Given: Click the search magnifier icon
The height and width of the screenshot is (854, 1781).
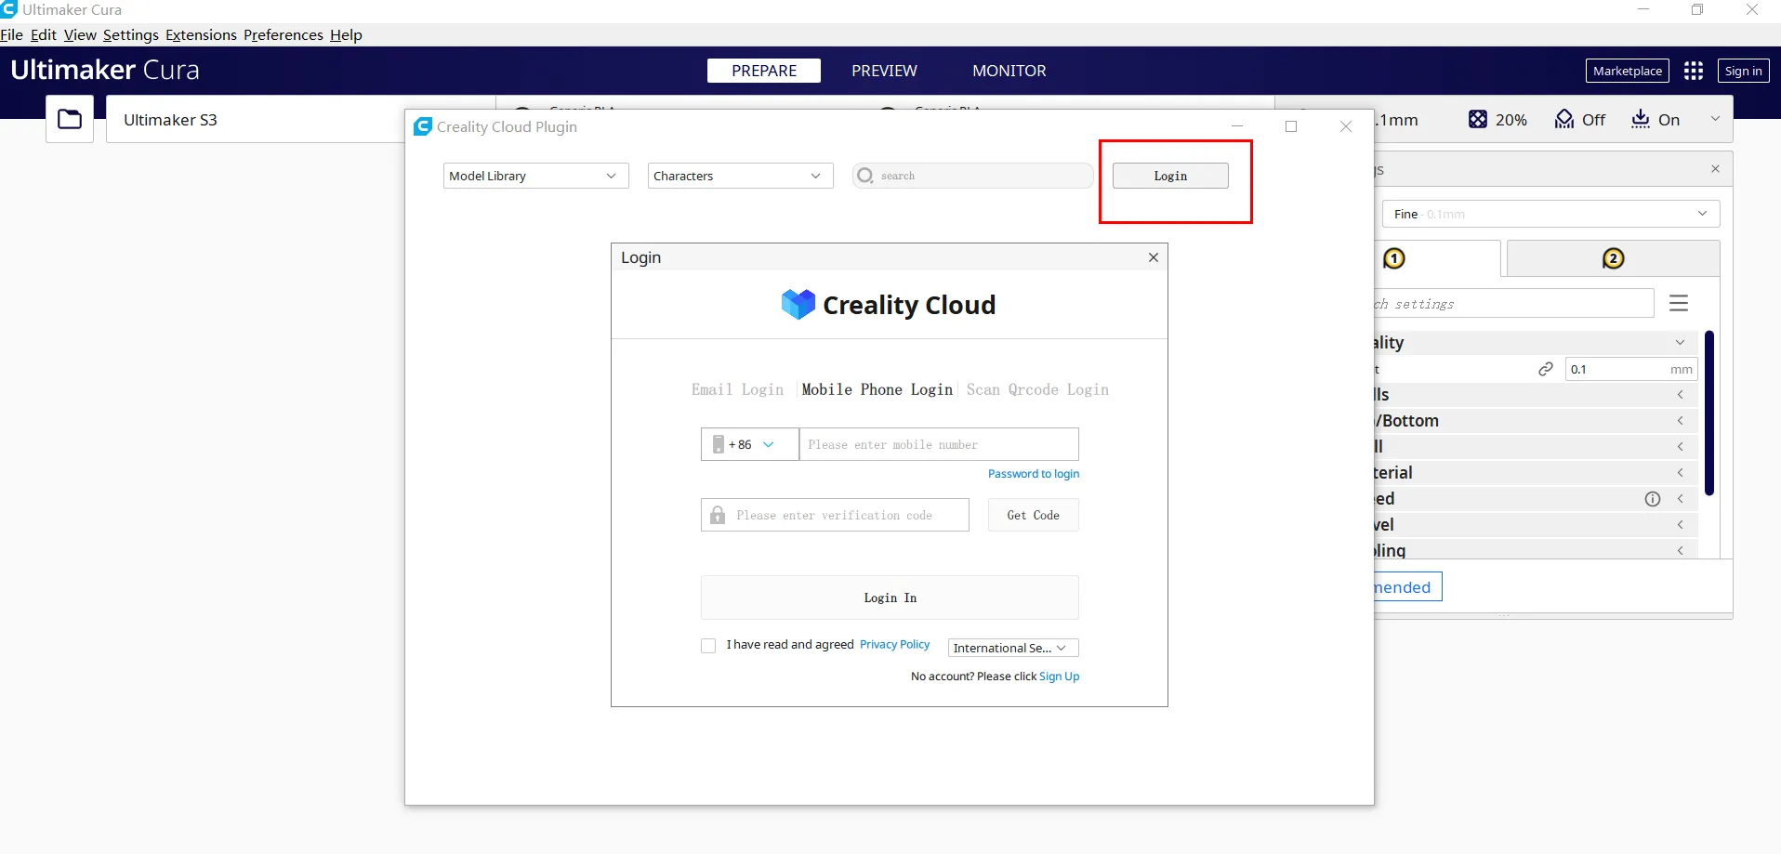Looking at the screenshot, I should [x=865, y=176].
